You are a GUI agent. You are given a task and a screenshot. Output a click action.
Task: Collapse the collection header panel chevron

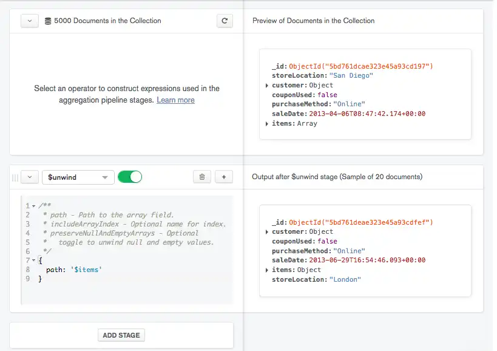[30, 21]
